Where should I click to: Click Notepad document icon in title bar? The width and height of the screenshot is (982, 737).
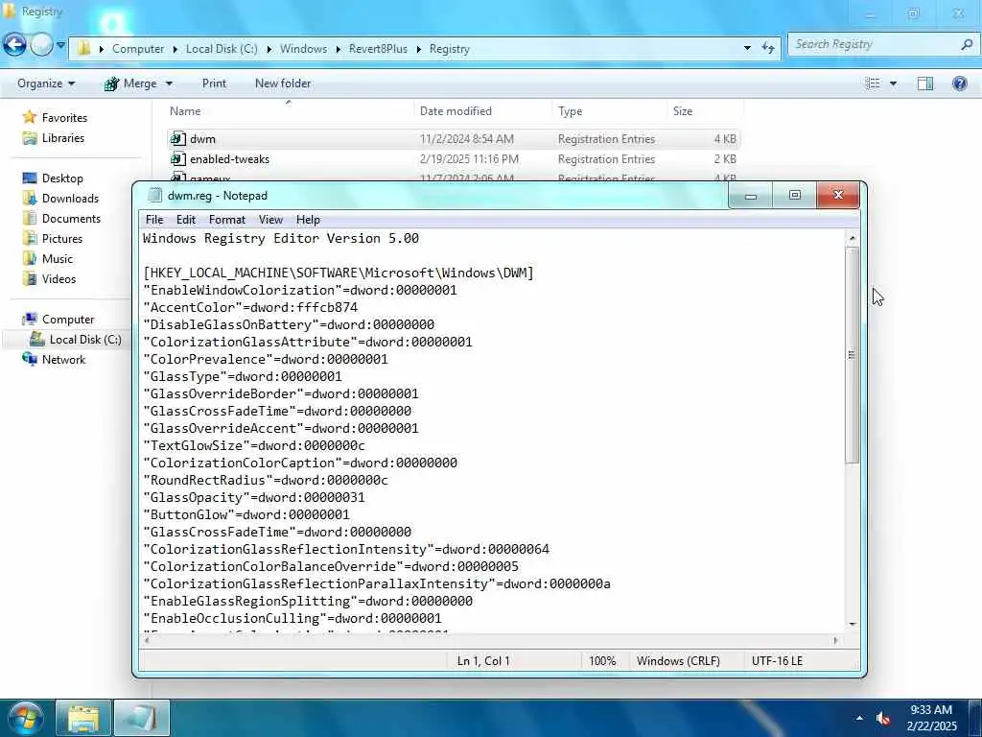154,195
